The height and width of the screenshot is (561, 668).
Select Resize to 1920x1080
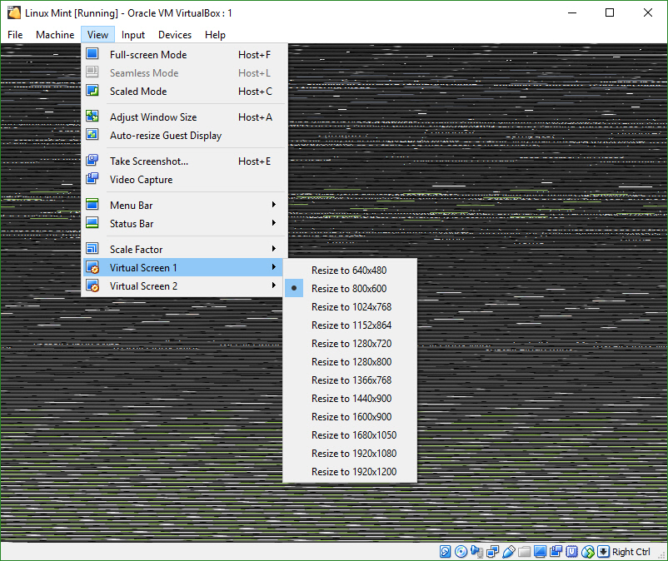click(x=351, y=453)
